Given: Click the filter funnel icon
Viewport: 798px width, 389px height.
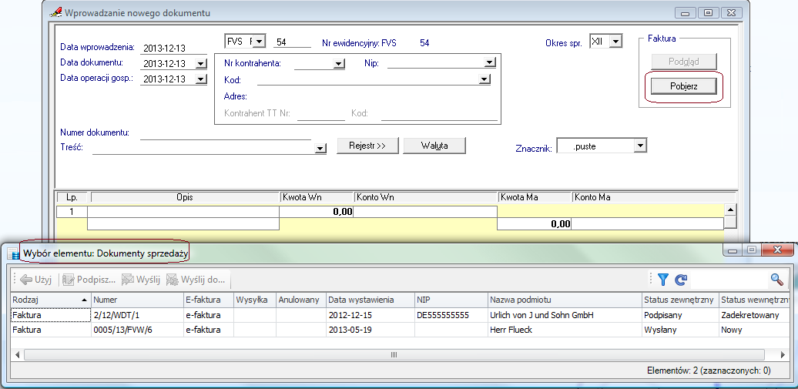Looking at the screenshot, I should click(662, 280).
